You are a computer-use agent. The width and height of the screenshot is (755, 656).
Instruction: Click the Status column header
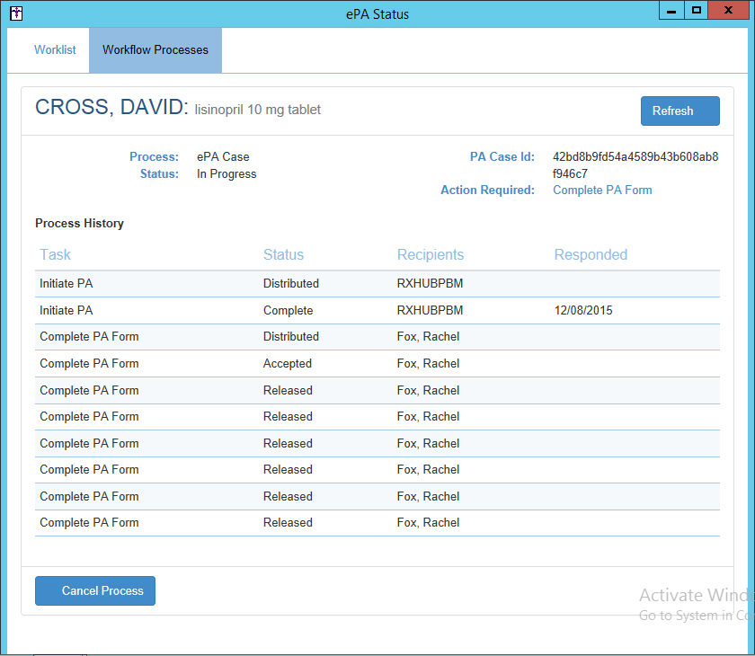[283, 255]
